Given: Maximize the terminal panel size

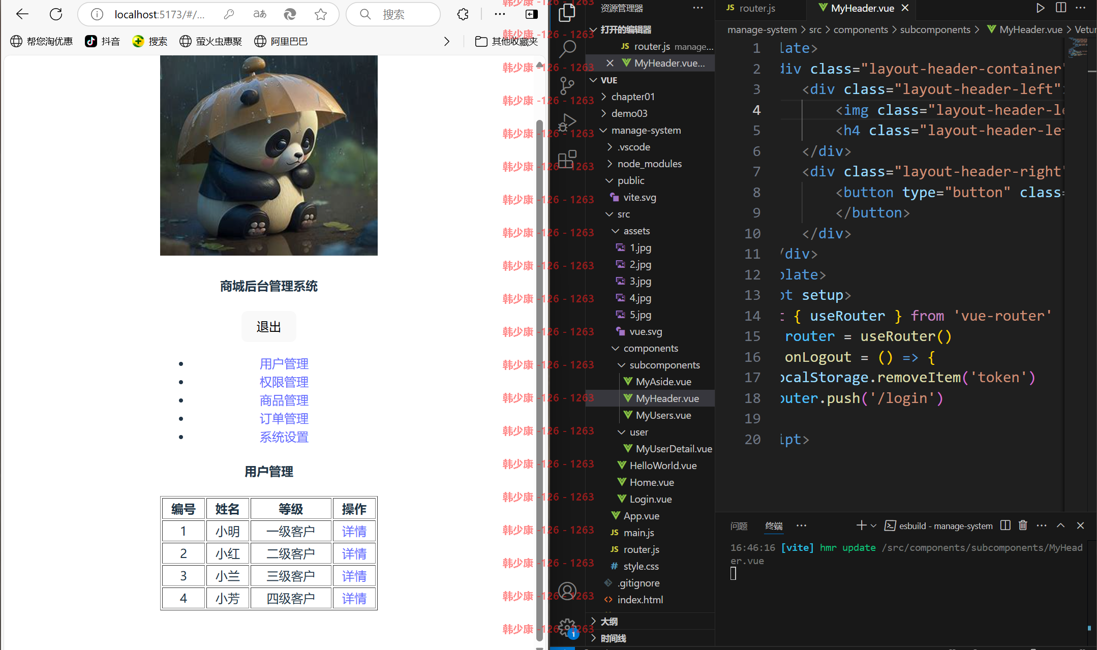Looking at the screenshot, I should click(x=1061, y=525).
